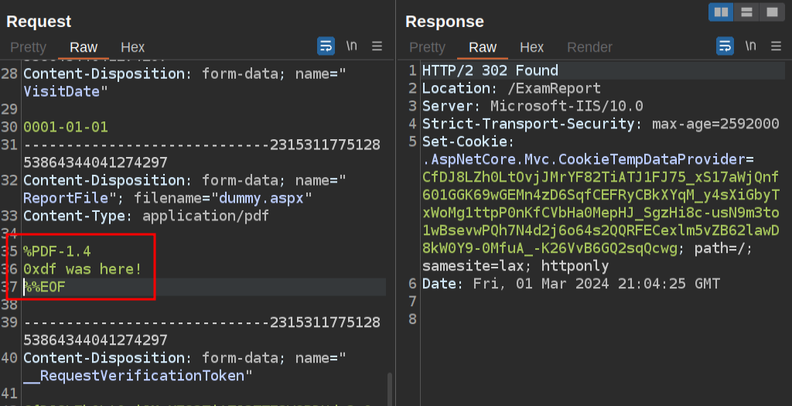Click the Request panel vertical scrollbar
Screen dimensions: 792x406
pos(389,389)
